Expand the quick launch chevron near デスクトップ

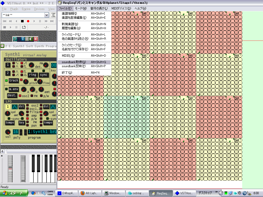(x=216, y=192)
